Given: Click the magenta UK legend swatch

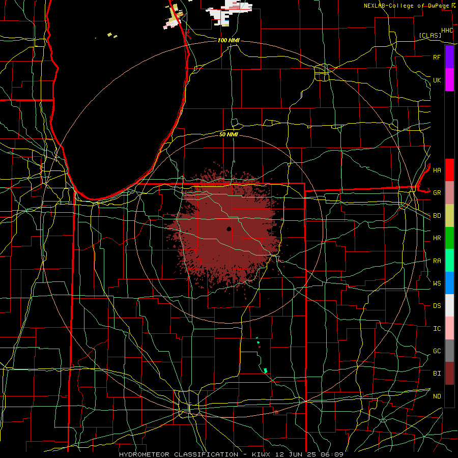Looking at the screenshot, I should tap(449, 79).
